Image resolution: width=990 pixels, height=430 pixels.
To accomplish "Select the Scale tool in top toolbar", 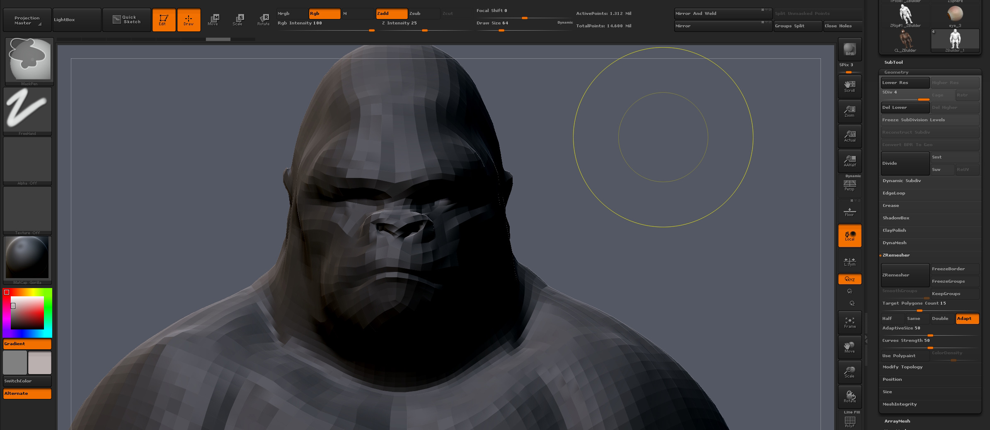I will pyautogui.click(x=238, y=19).
